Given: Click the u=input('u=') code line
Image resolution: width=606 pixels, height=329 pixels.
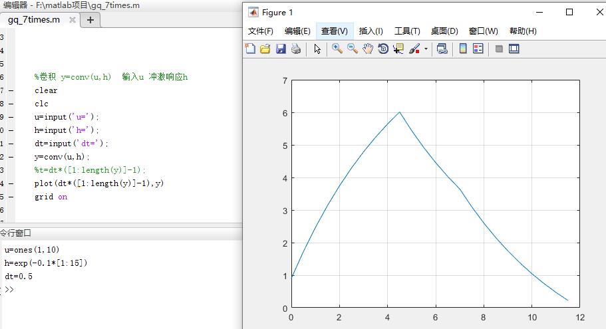Looking at the screenshot, I should pos(67,116).
